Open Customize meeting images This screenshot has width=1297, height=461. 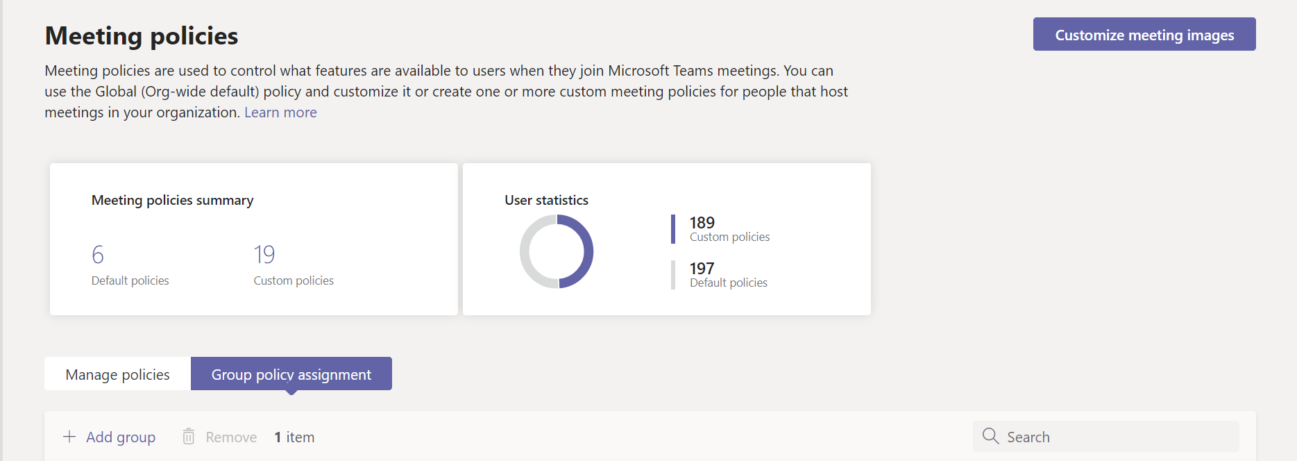1144,34
